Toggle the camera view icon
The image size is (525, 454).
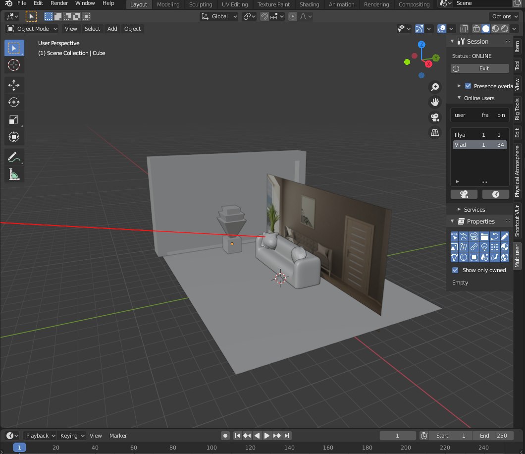click(x=435, y=117)
